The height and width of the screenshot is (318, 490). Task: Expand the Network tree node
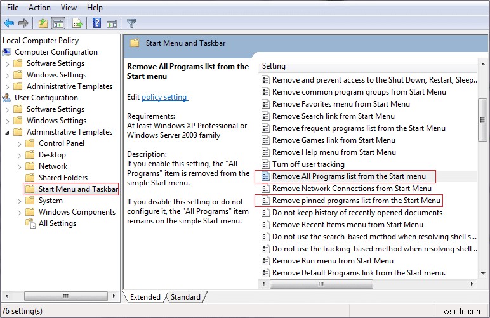click(20, 167)
